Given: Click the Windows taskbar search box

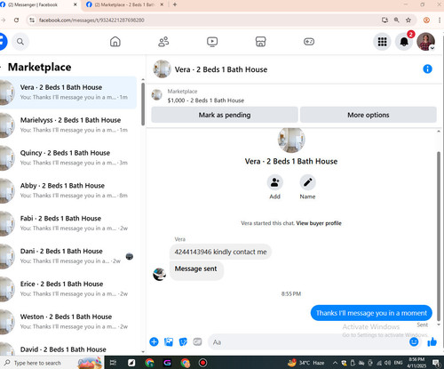Looking at the screenshot, I should [x=52, y=363].
